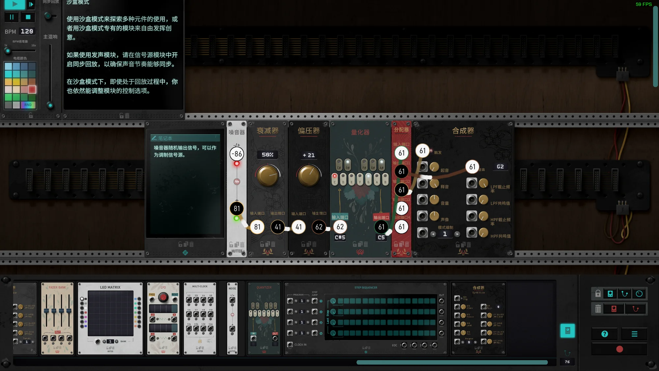
Task: Delete the 偏压器 bias module
Action: (x=314, y=244)
